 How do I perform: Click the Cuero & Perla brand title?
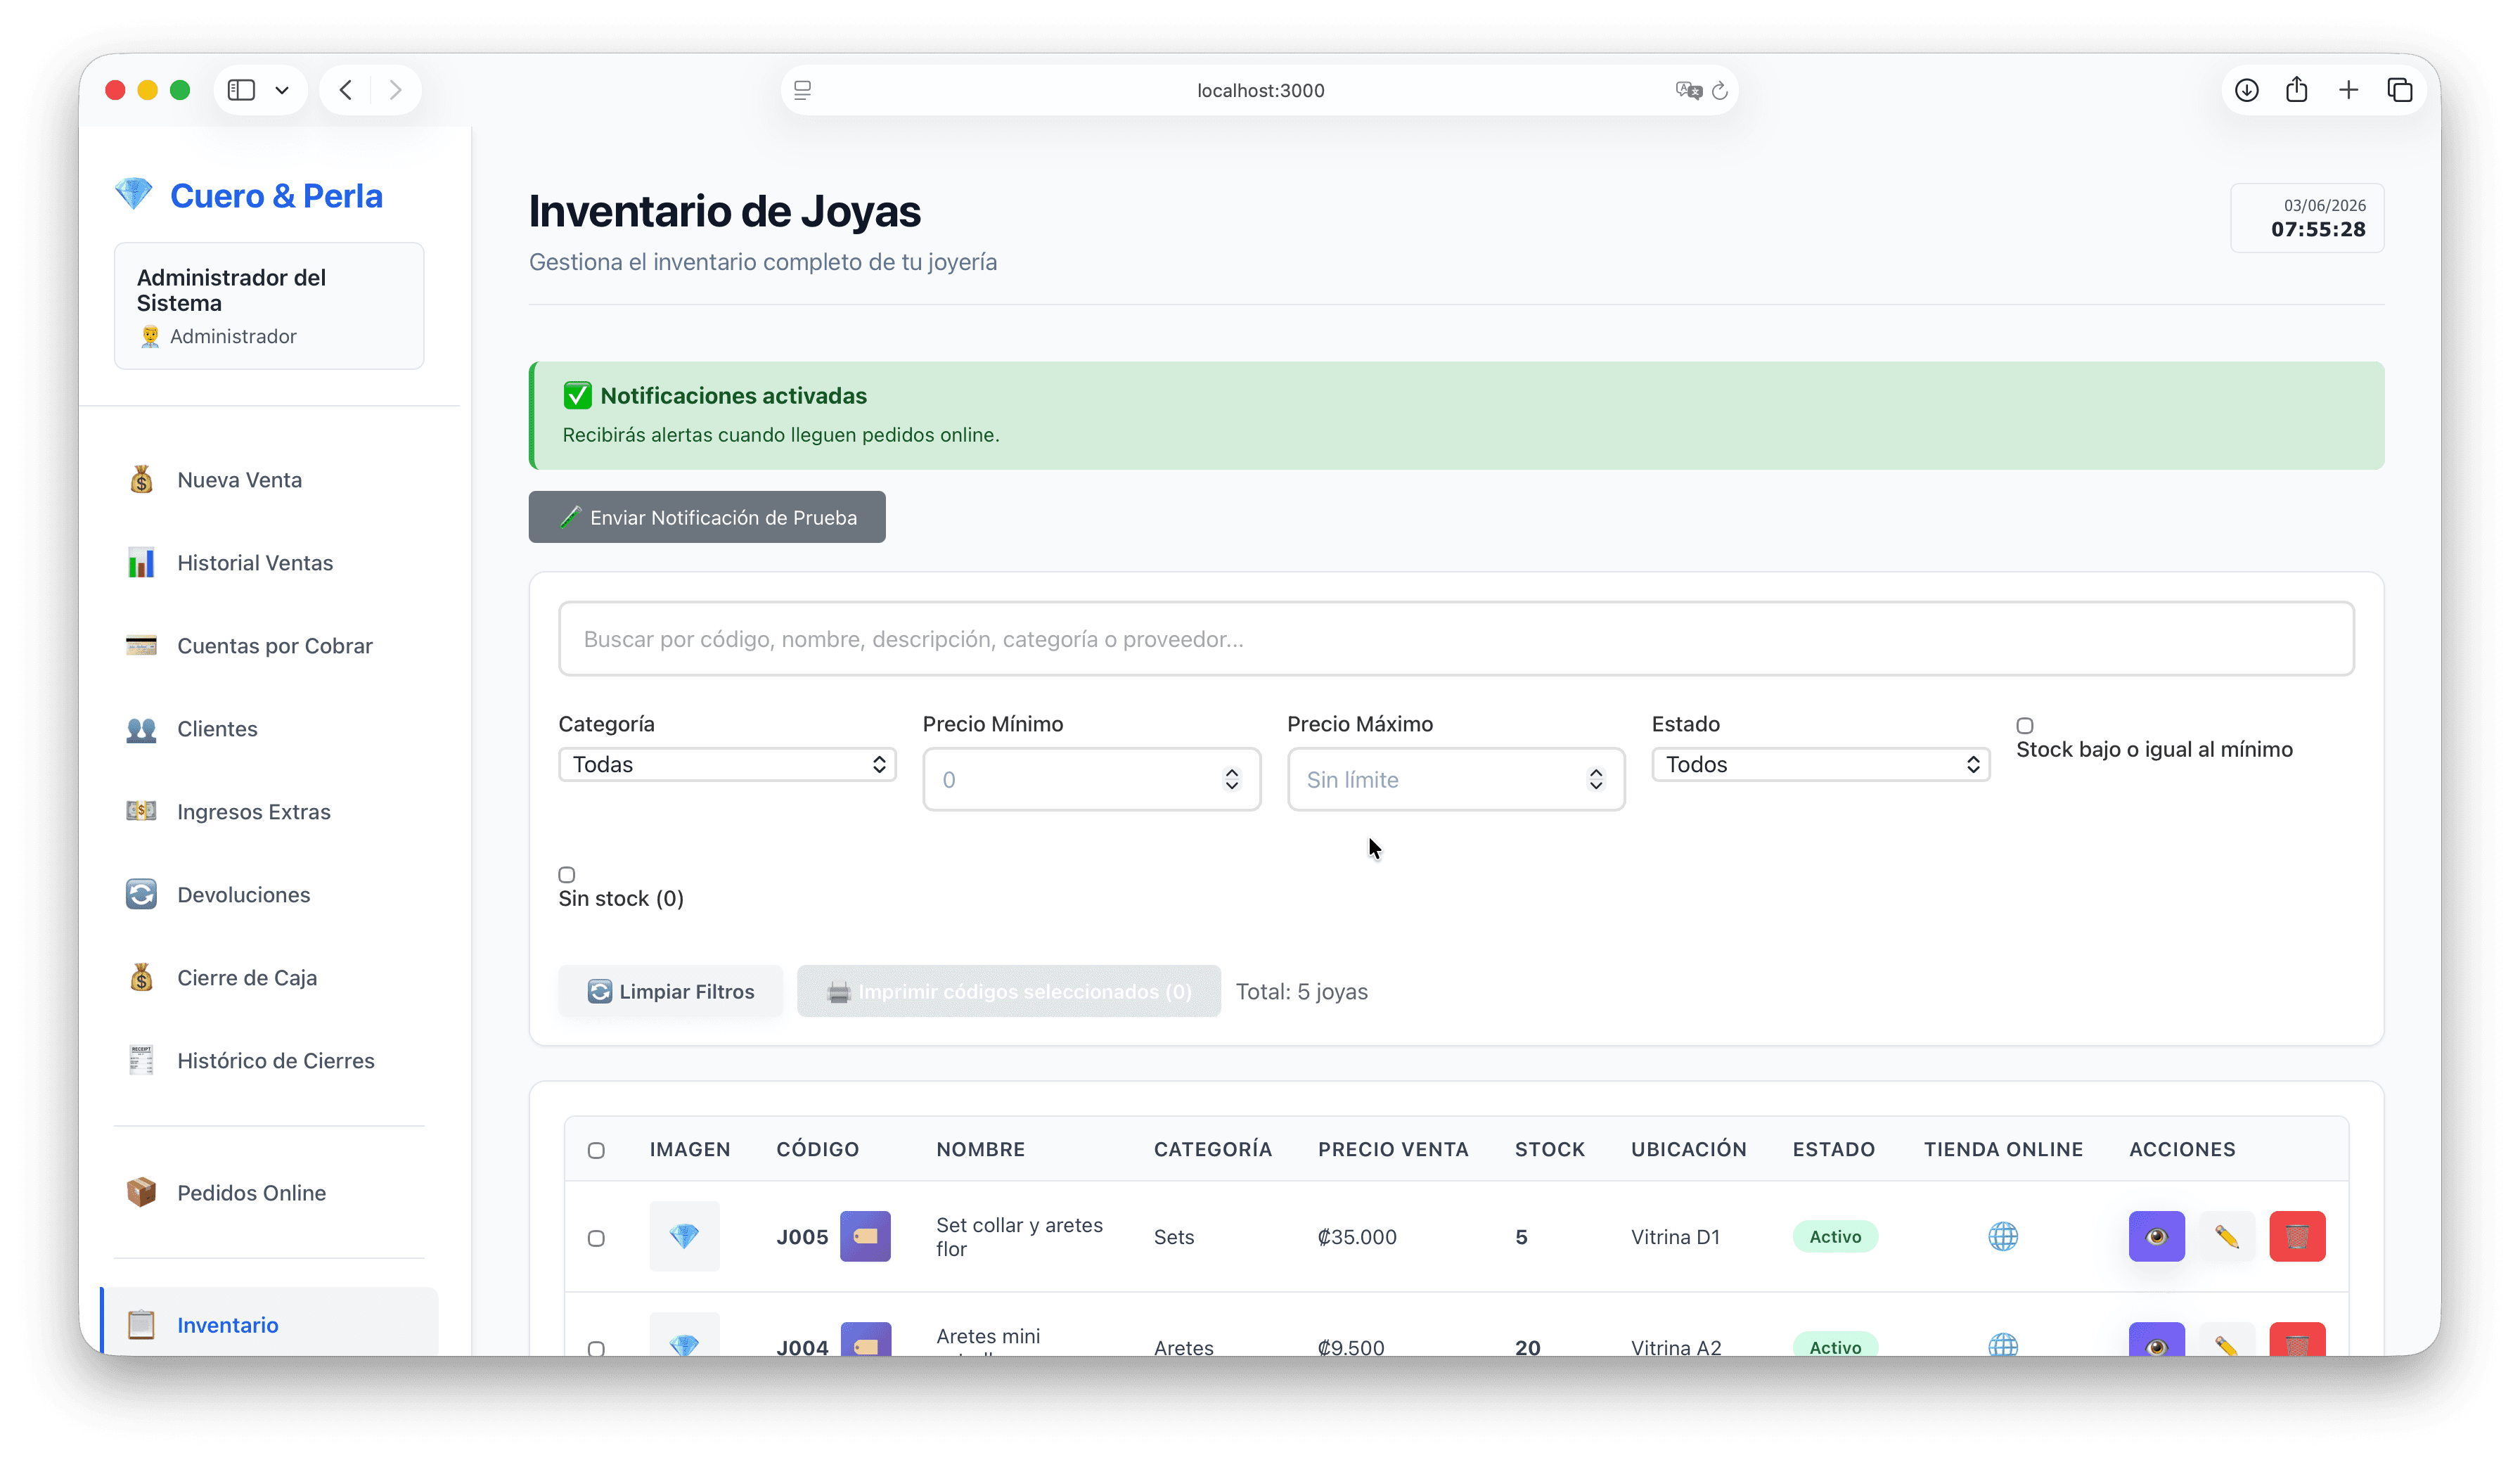[x=276, y=196]
